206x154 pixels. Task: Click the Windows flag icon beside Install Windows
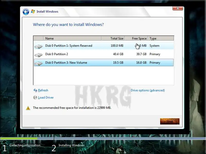(x=33, y=12)
